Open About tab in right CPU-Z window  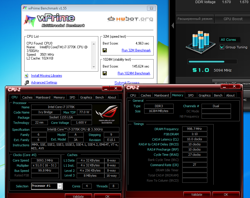230,95
